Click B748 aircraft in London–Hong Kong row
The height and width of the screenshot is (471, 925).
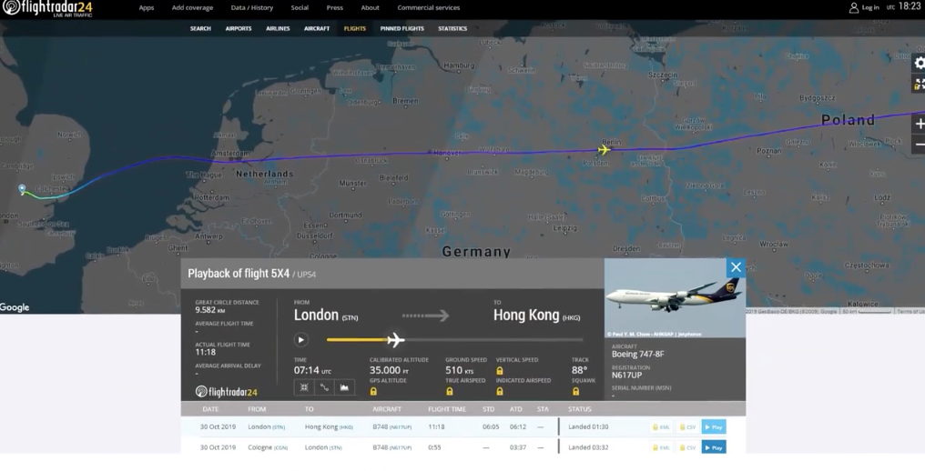392,426
